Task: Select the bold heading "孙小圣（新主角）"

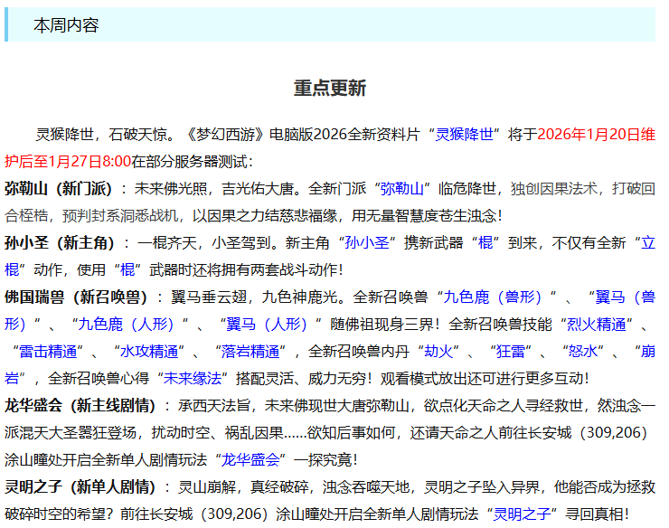Action: tap(59, 243)
